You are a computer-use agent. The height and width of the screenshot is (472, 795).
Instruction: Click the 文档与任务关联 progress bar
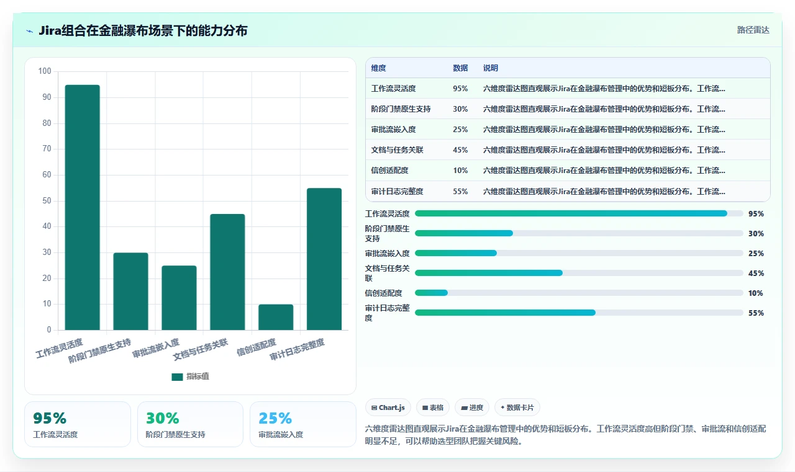pyautogui.click(x=579, y=273)
